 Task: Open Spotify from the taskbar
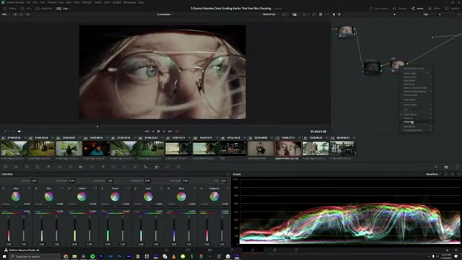(92, 256)
